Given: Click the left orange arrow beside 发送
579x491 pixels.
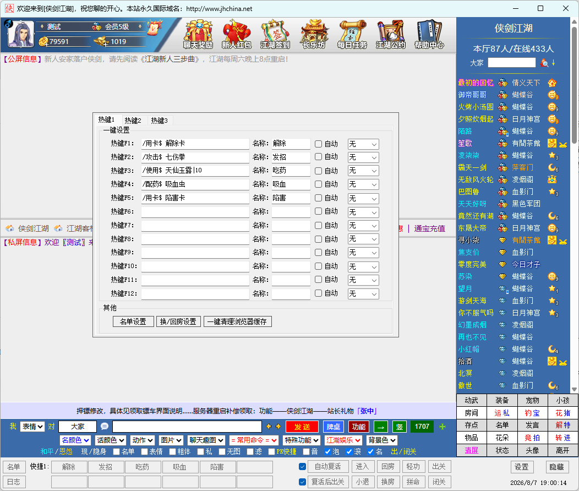Looking at the screenshot, I should [269, 427].
